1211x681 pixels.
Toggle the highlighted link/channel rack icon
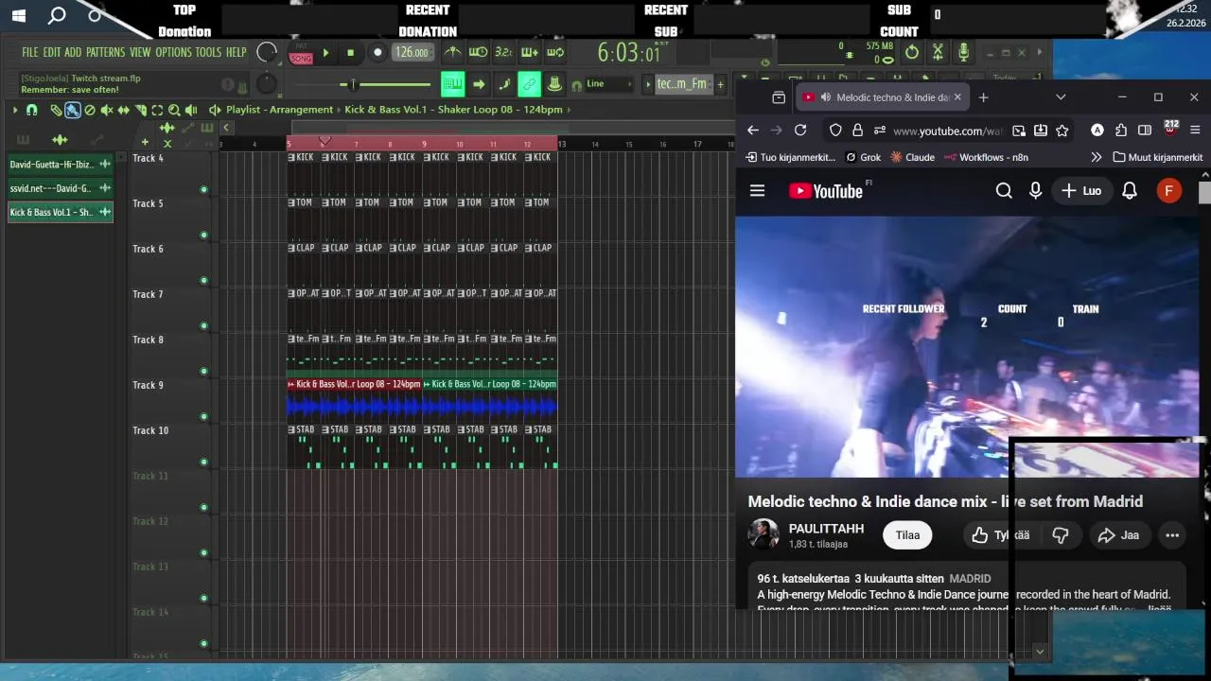pyautogui.click(x=529, y=84)
